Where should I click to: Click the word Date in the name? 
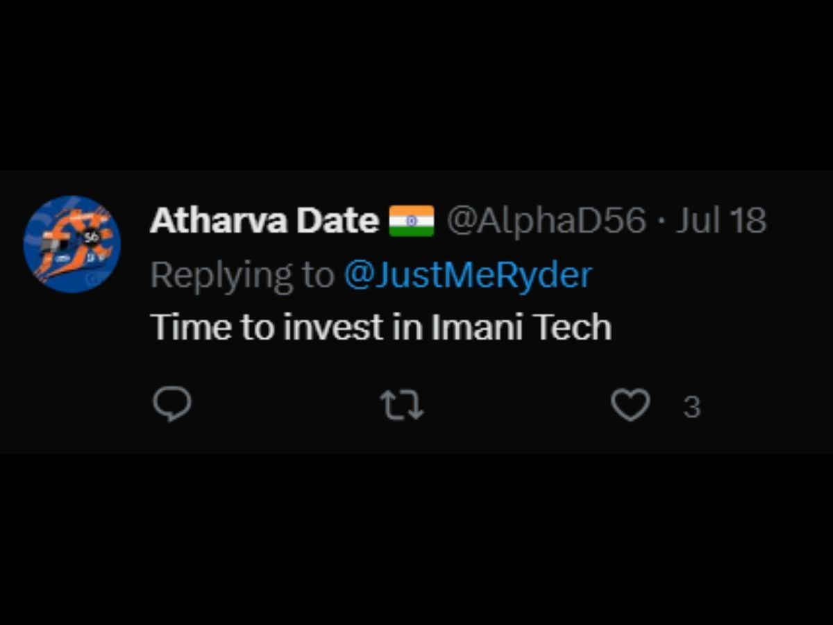point(337,221)
